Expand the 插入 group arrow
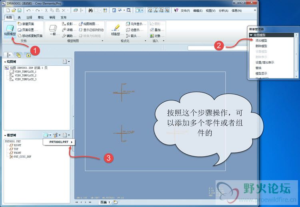The image size is (300, 207). 164,41
